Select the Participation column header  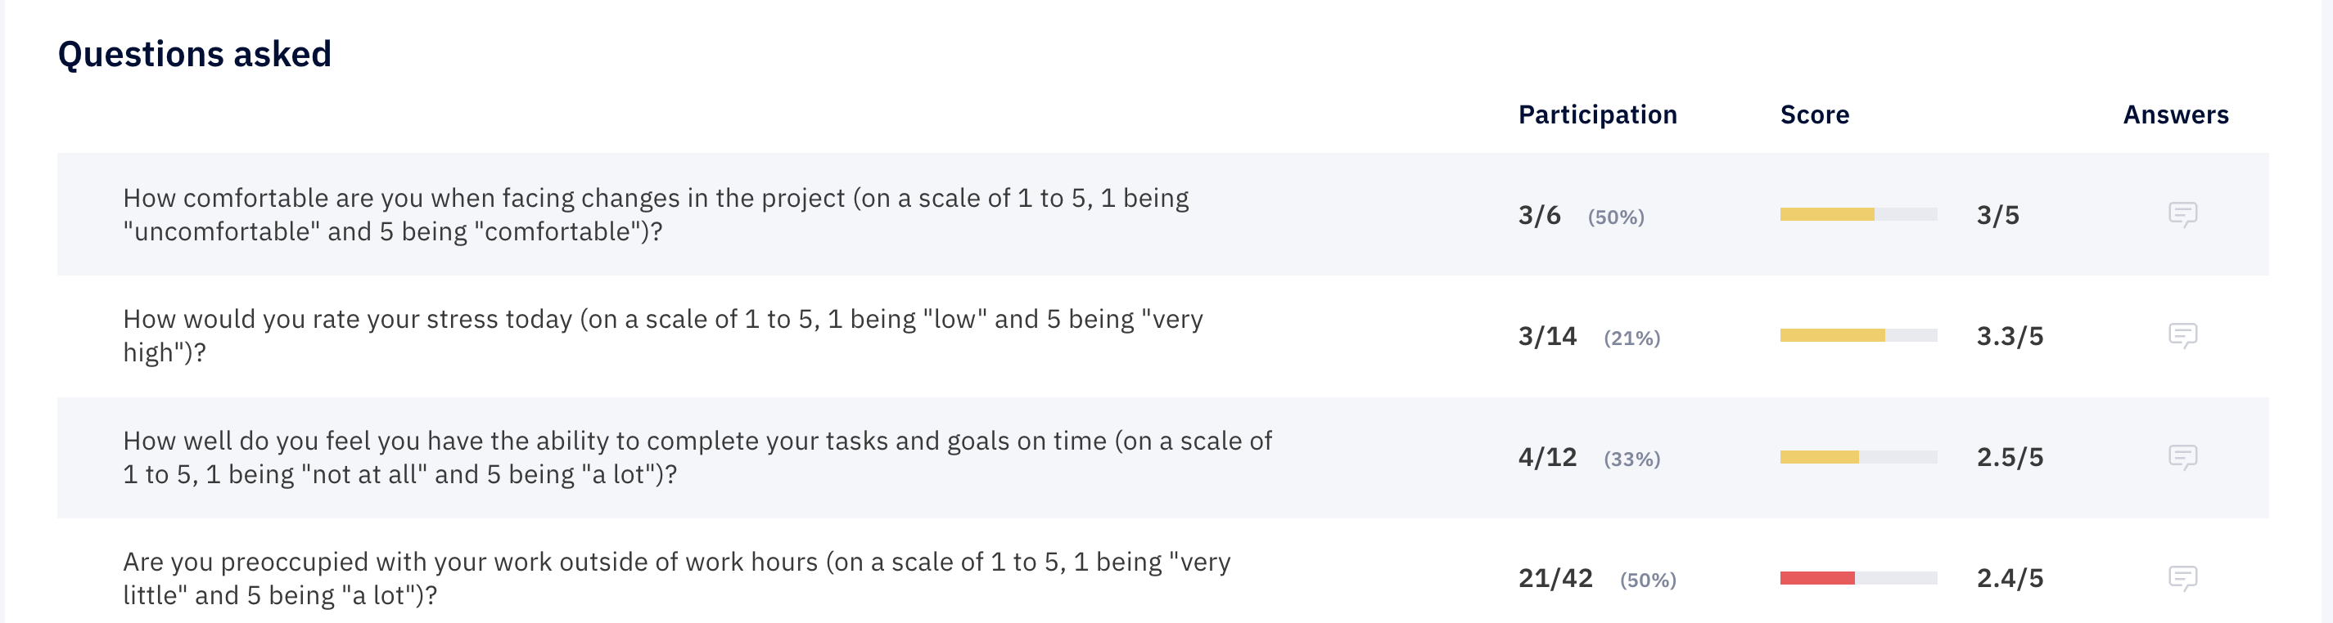coord(1598,114)
